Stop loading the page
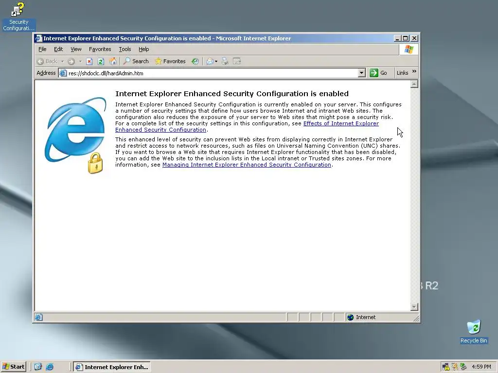 pos(89,62)
